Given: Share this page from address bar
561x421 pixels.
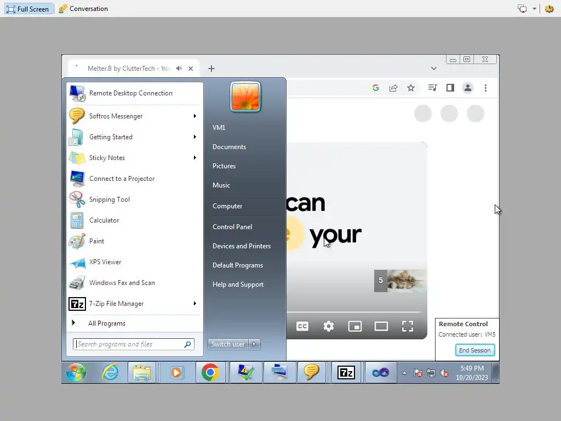Looking at the screenshot, I should [393, 88].
